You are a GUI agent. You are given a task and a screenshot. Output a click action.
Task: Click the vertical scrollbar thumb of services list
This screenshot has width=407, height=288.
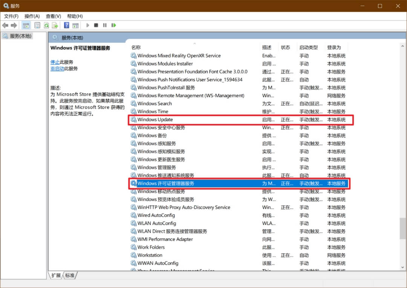pos(402,228)
